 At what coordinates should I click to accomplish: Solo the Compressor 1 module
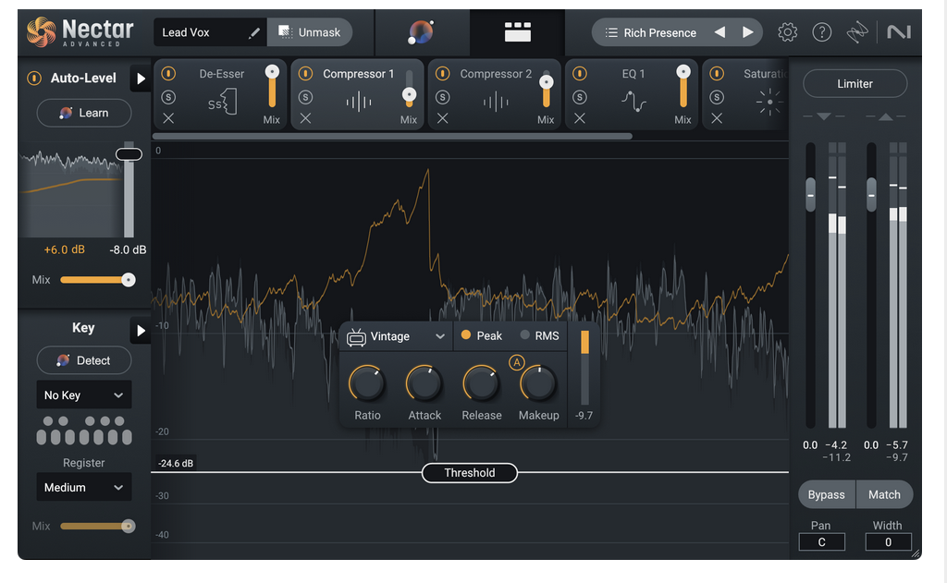(305, 97)
